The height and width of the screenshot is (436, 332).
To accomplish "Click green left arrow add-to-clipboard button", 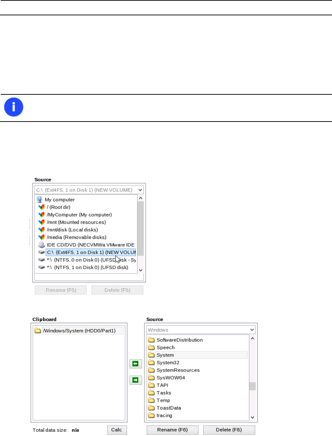I will pos(136,364).
